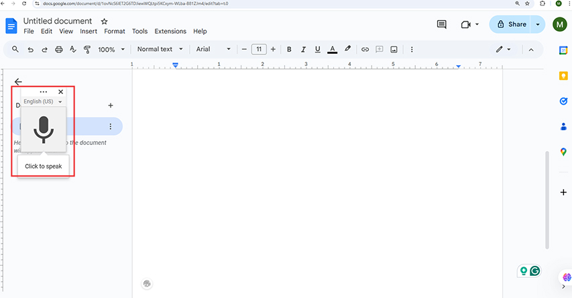Click the green lightbulb suggestion icon
Image resolution: width=572 pixels, height=298 pixels.
(x=524, y=270)
